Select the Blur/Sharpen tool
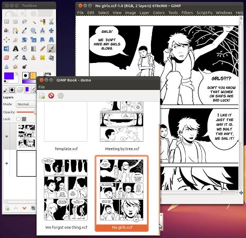Viewport: 246px width, 238px height. 7,67
